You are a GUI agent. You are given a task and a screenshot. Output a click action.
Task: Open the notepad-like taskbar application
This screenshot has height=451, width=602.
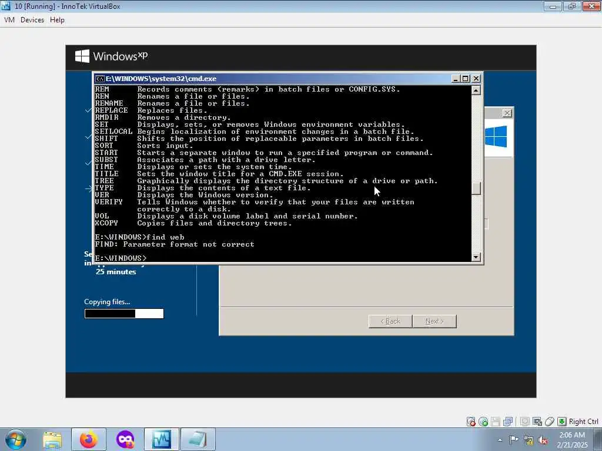(x=198, y=440)
